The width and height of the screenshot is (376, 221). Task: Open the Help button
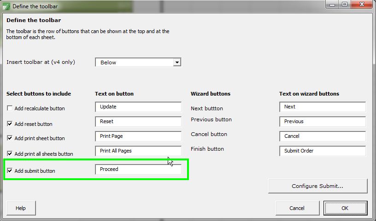[x=21, y=208]
